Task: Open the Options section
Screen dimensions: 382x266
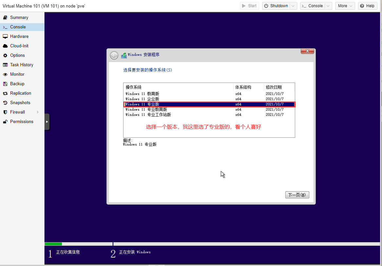Action: [x=22, y=55]
